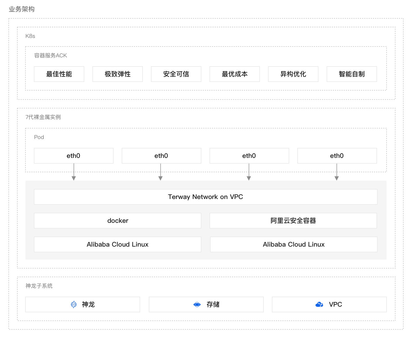412x338 pixels.
Task: Click the Pod group label
Action: (39, 137)
